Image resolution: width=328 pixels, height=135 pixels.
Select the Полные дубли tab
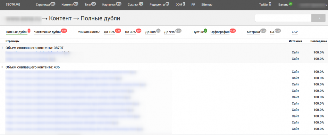[x=16, y=32]
